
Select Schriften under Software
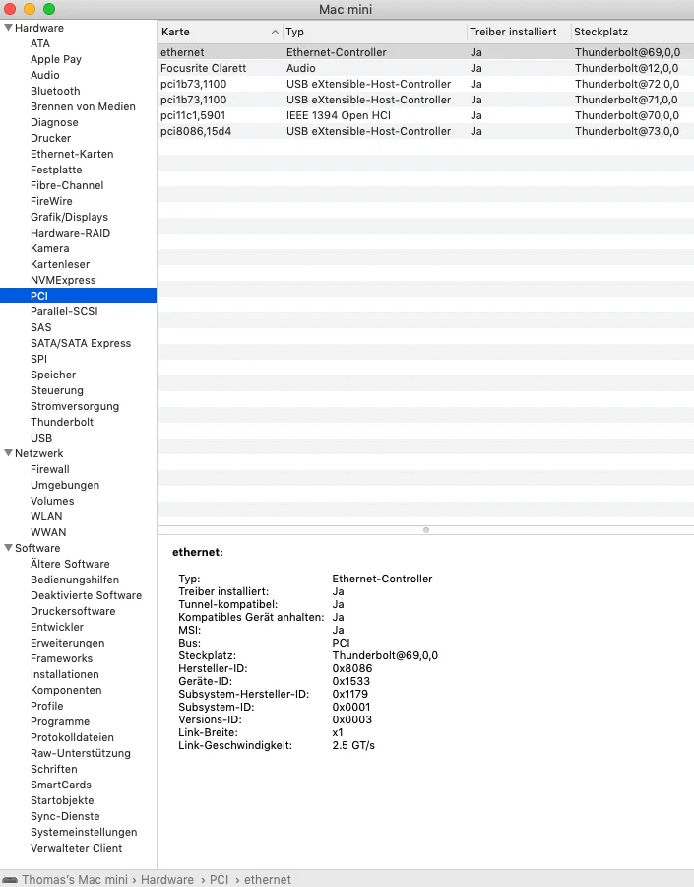[x=54, y=769]
